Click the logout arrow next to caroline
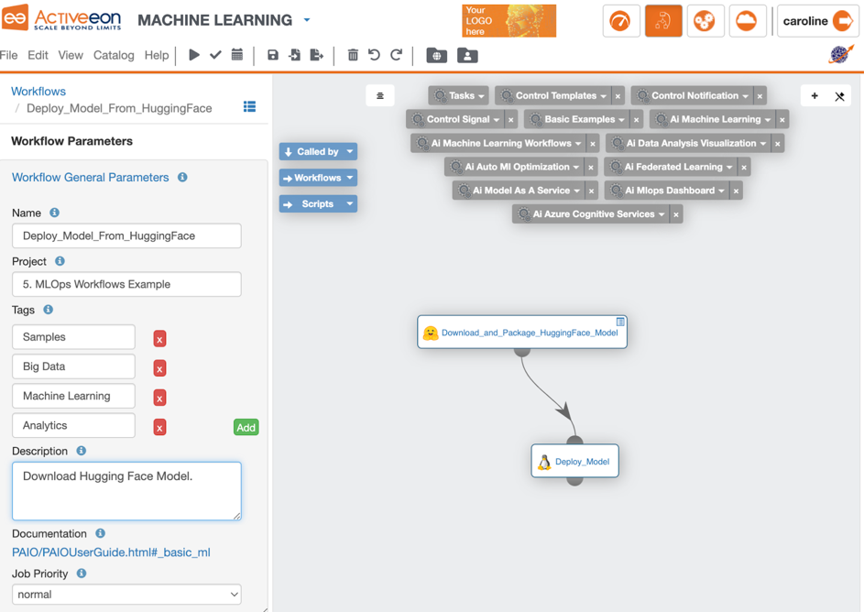864x612 pixels. [x=843, y=21]
